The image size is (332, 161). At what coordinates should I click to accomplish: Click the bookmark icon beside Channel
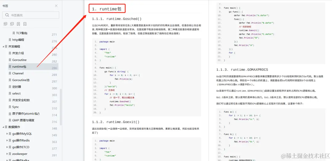coord(10,73)
